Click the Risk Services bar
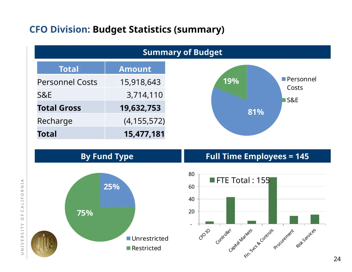The height and width of the screenshot is (272, 352). point(315,219)
